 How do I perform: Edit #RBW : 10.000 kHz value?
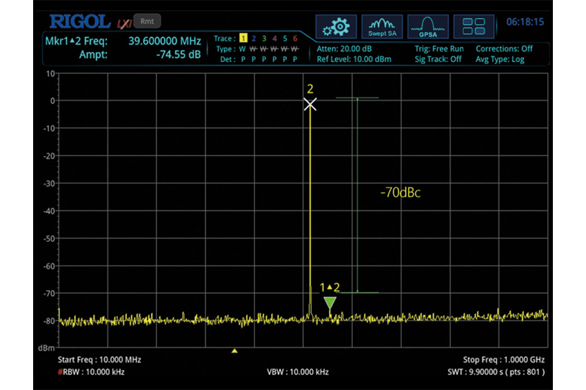91,372
